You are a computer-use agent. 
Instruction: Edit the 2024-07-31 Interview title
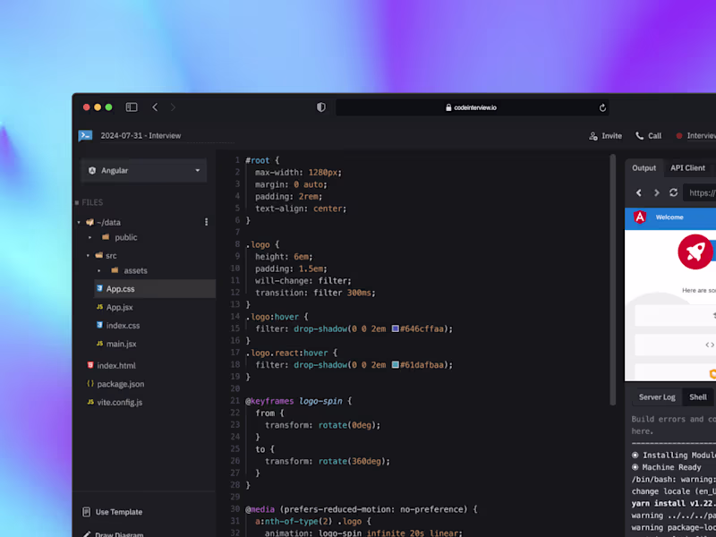[141, 136]
